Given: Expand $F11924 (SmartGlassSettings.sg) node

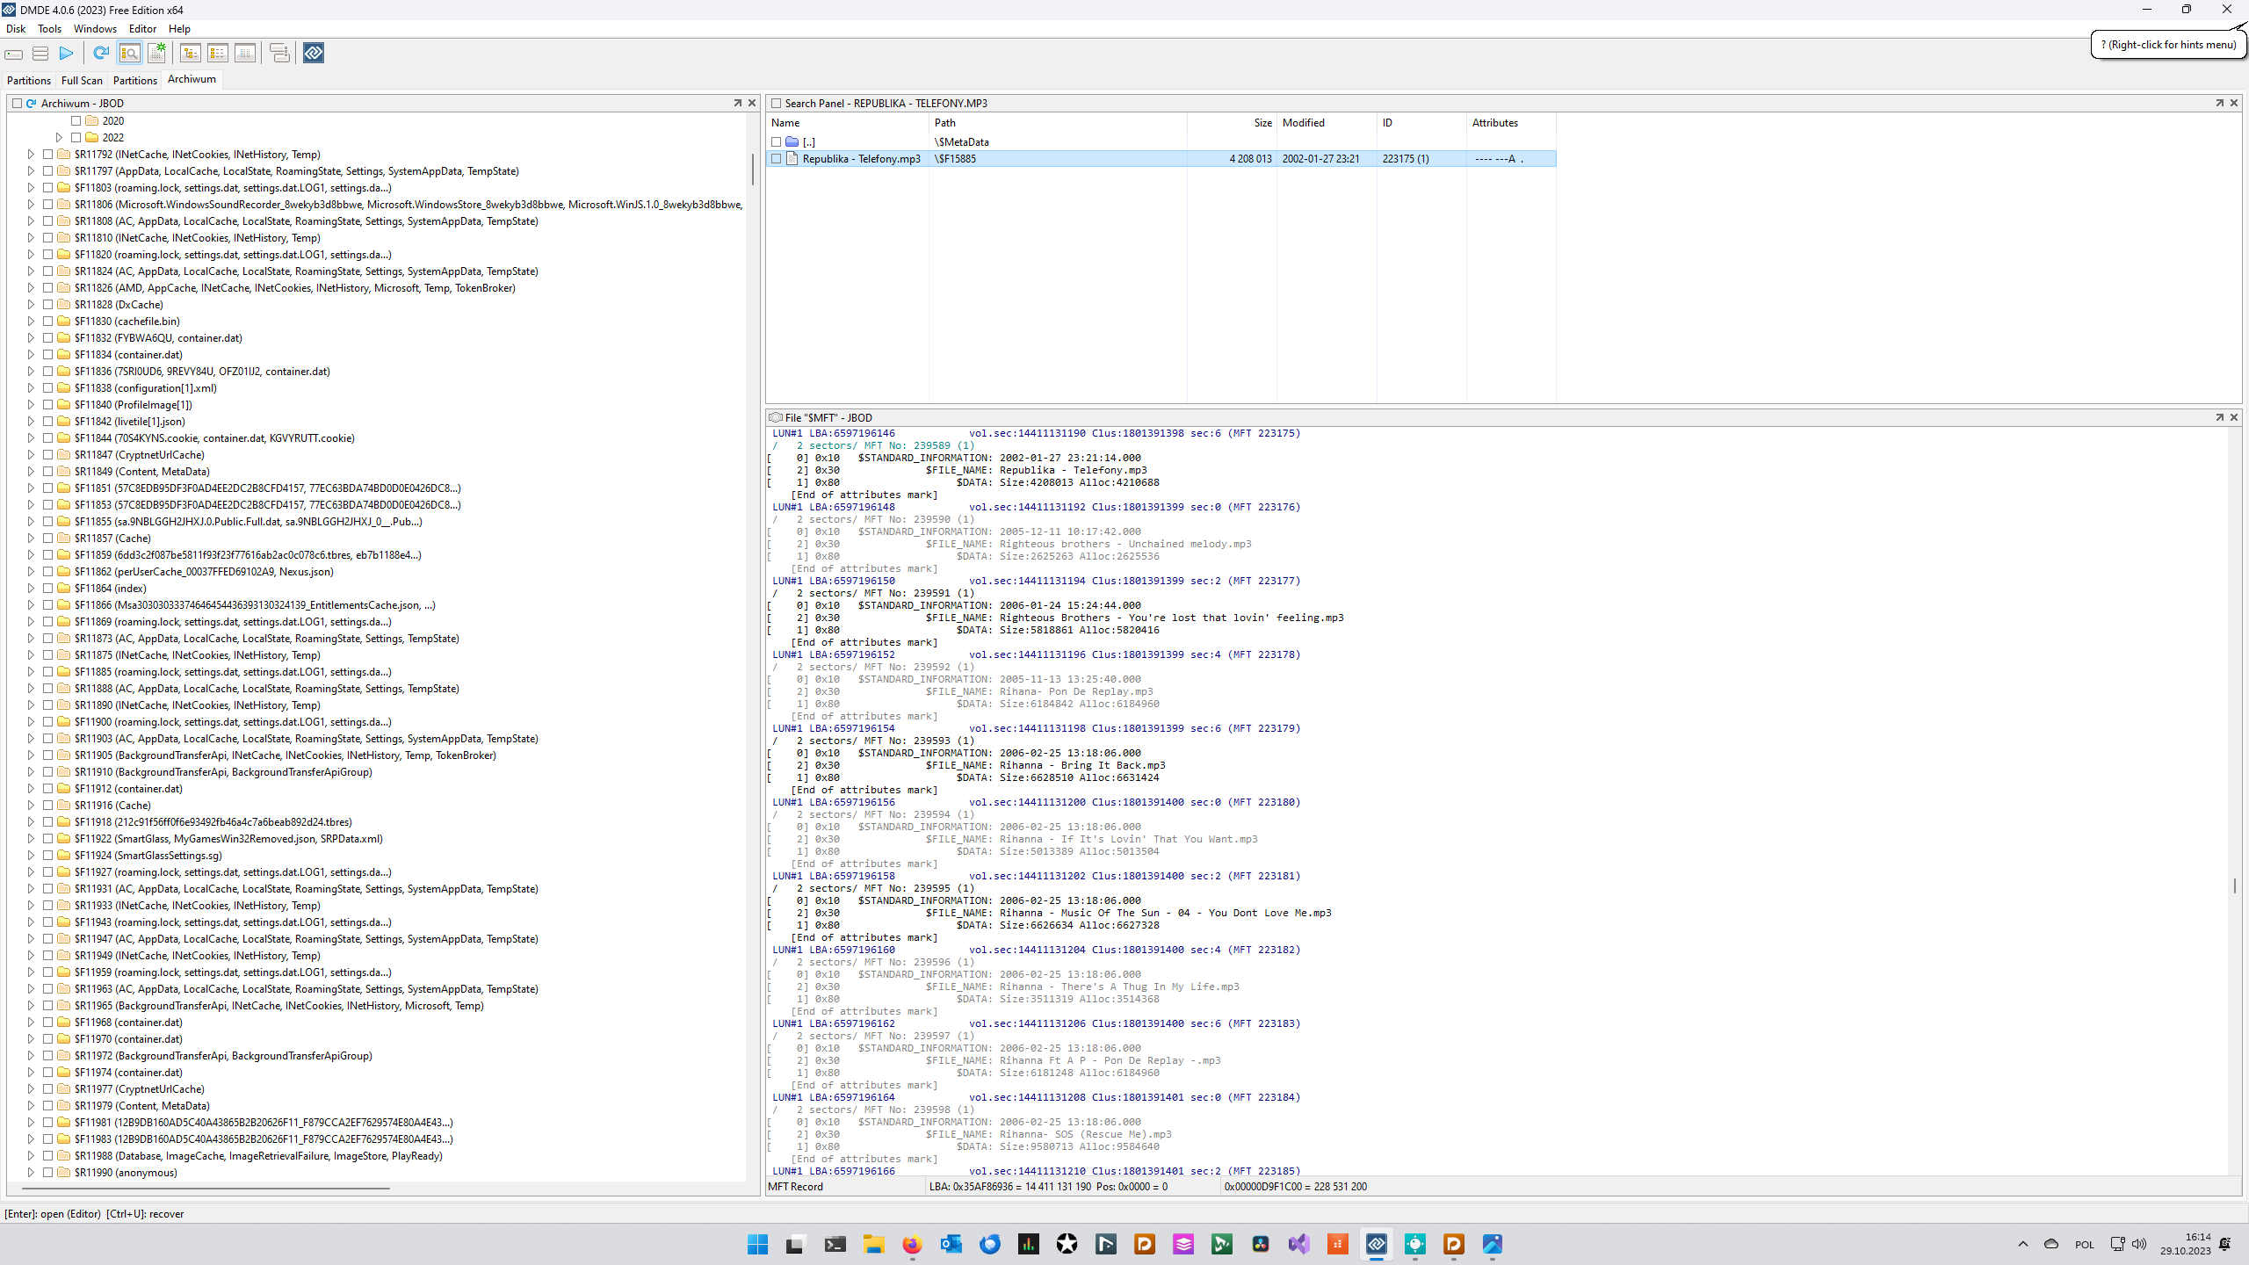Looking at the screenshot, I should coord(31,856).
